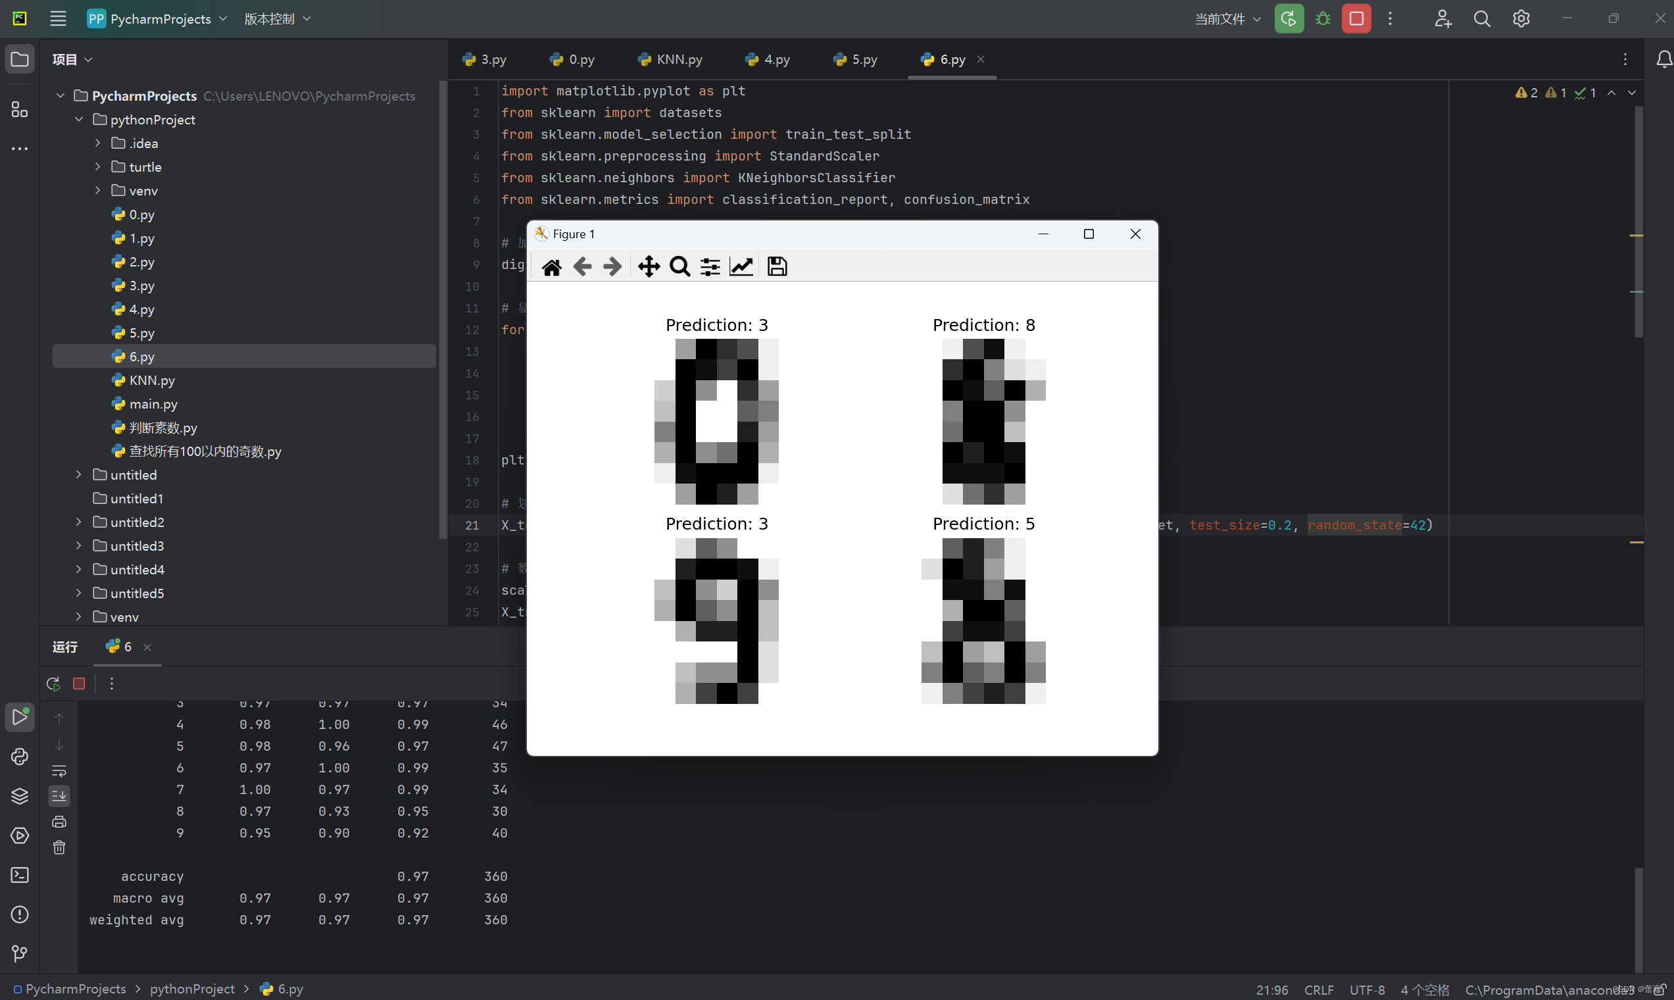Open IDE Settings via the gear icon
Screen dimensions: 1674x1000
click(x=1520, y=18)
